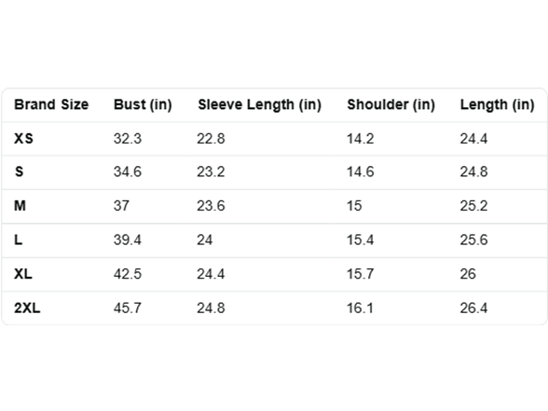
Task: Click the M length value 25.2
Action: (473, 205)
